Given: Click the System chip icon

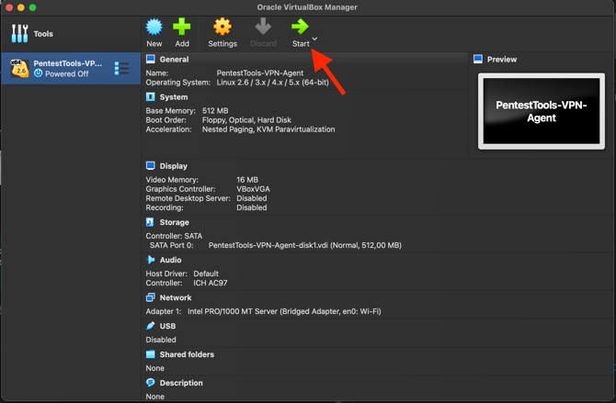Looking at the screenshot, I should tap(151, 97).
